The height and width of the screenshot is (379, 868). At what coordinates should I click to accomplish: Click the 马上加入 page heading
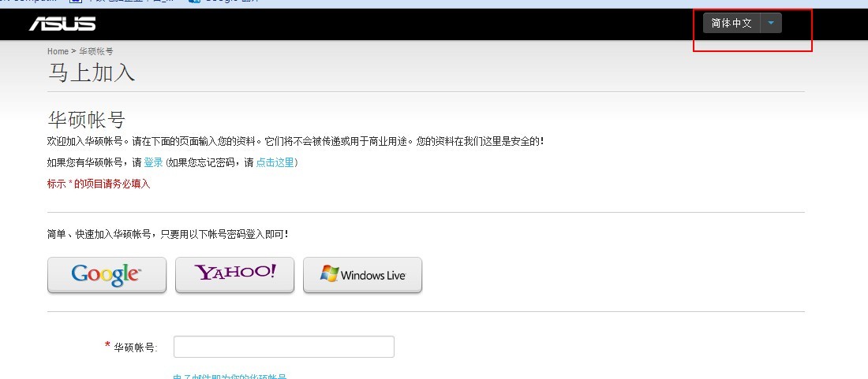pos(92,73)
